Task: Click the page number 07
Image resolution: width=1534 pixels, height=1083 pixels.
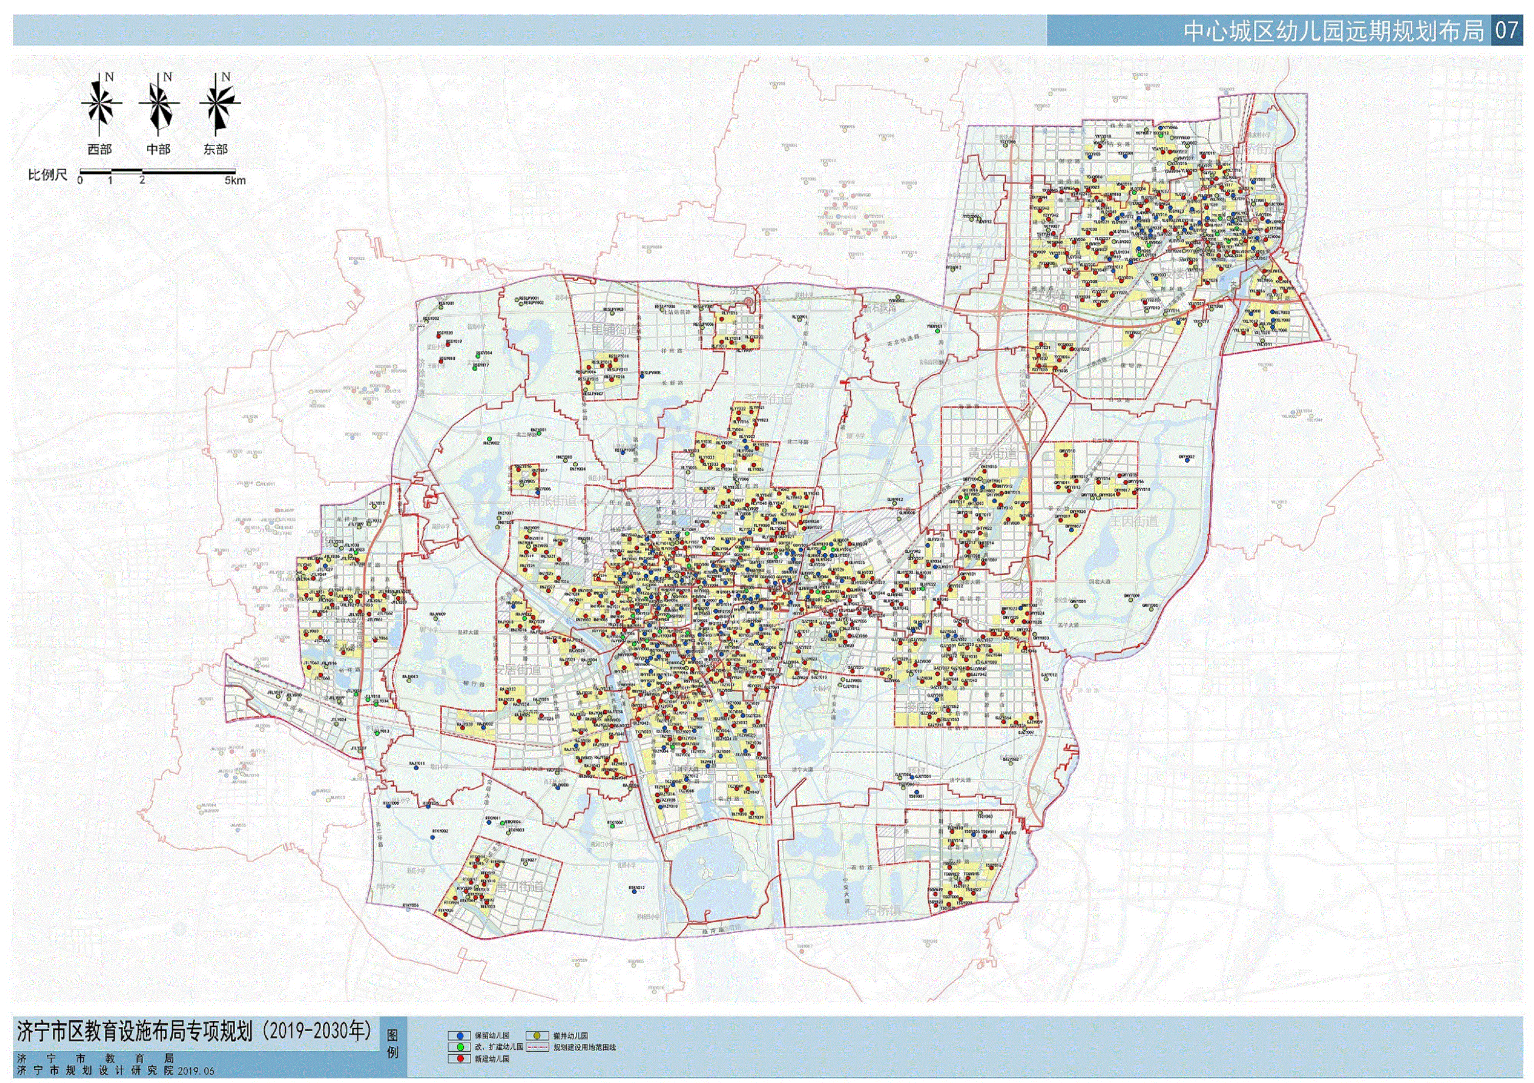Action: click(x=1506, y=31)
